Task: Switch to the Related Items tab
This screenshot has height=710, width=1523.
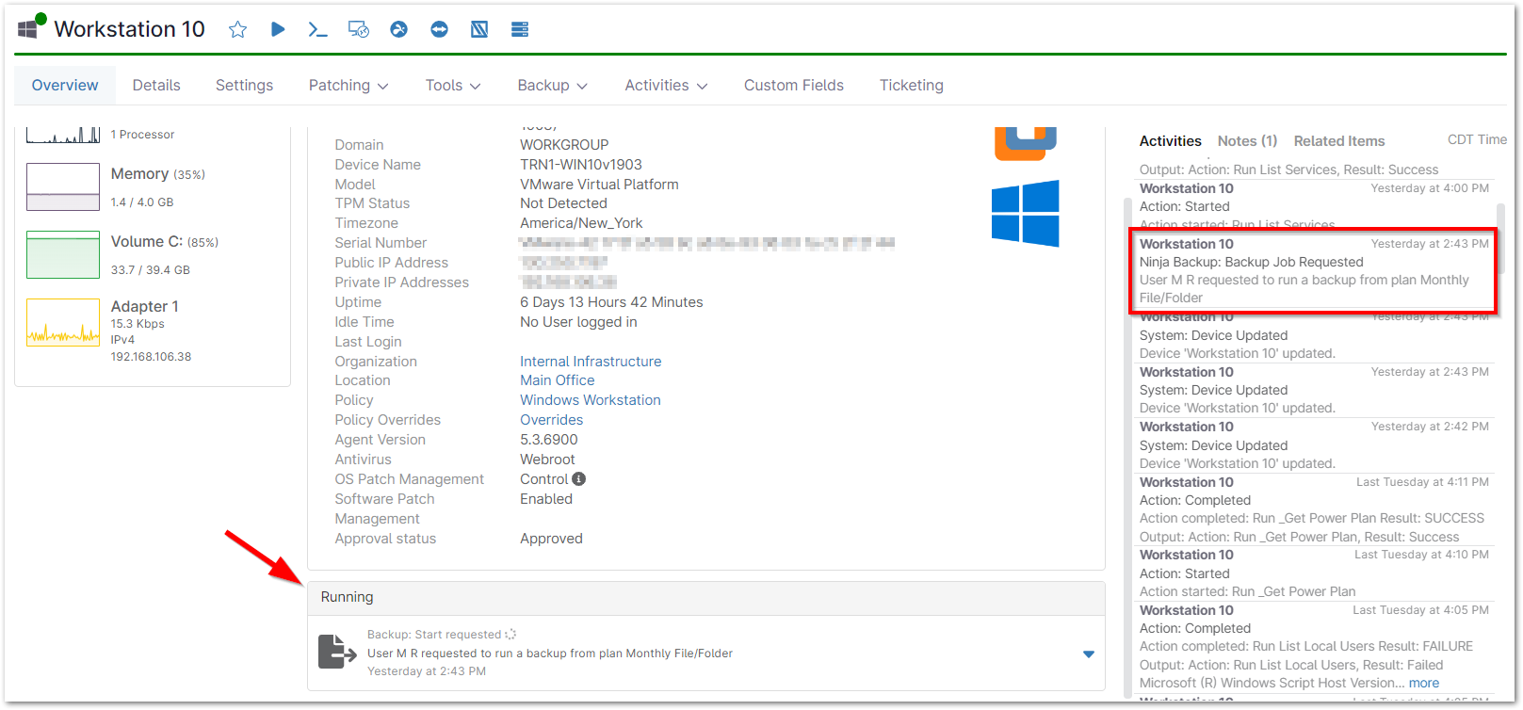Action: (1338, 141)
